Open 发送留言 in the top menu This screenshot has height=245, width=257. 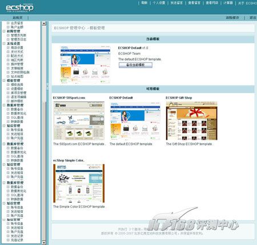[x=176, y=3]
